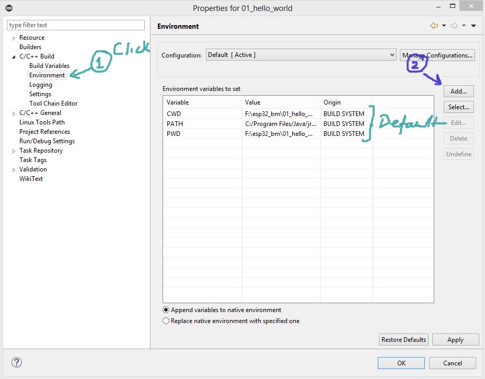Screen dimensions: 485x379
Task: Click the yellow back navigation arrow
Action: pos(434,26)
